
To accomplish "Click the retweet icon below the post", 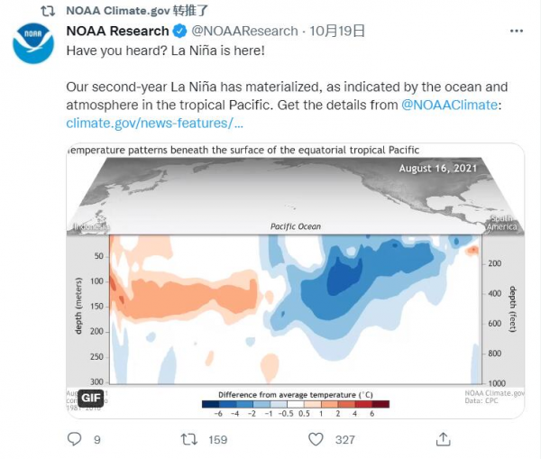I will [x=189, y=439].
